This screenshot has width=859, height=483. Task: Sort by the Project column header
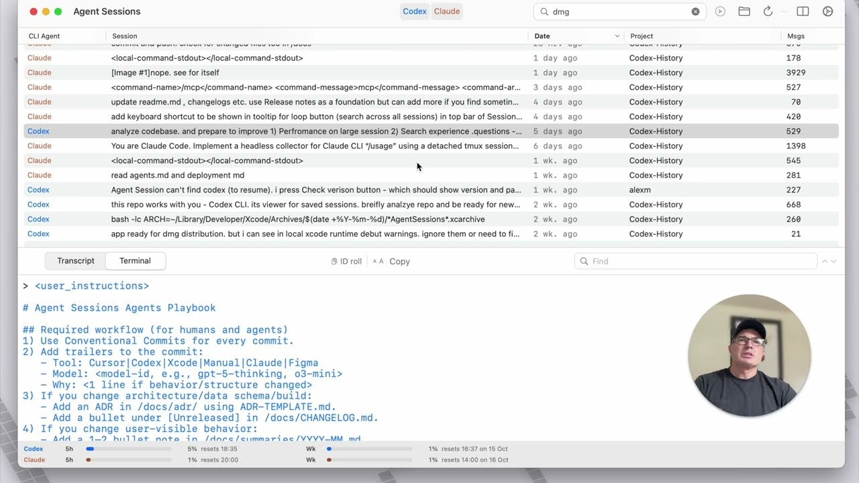[x=642, y=36]
